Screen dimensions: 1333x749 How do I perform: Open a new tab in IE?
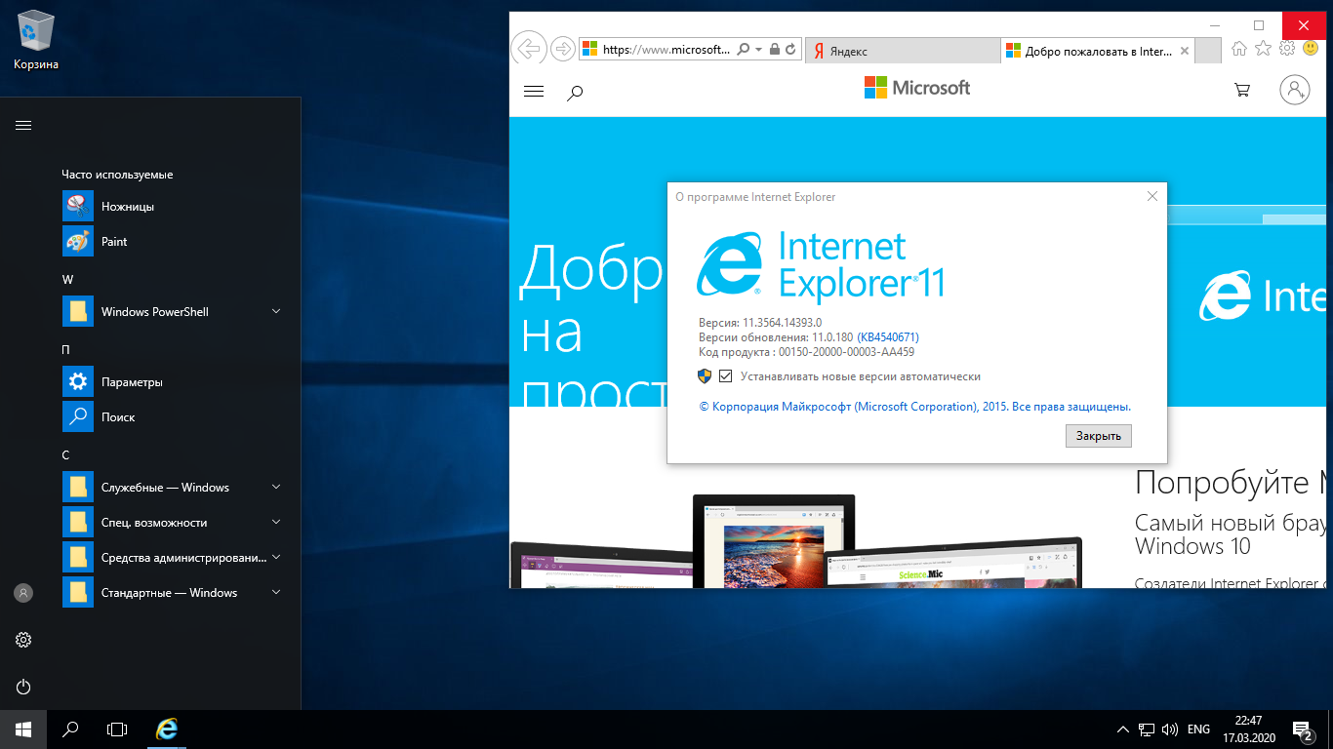click(x=1207, y=51)
